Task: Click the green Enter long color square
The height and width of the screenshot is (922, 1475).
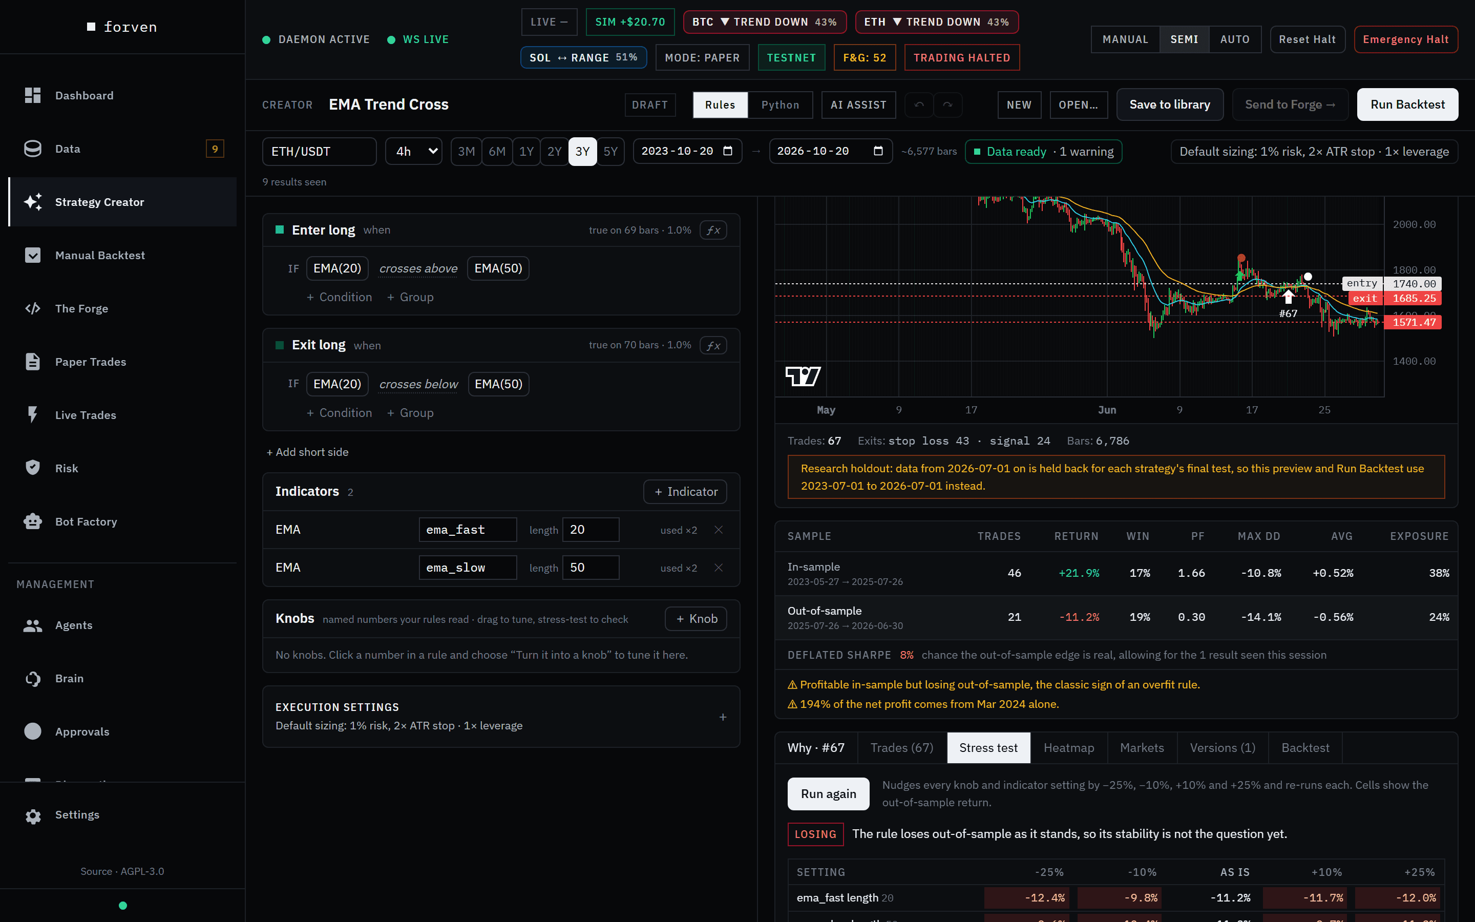Action: point(280,230)
